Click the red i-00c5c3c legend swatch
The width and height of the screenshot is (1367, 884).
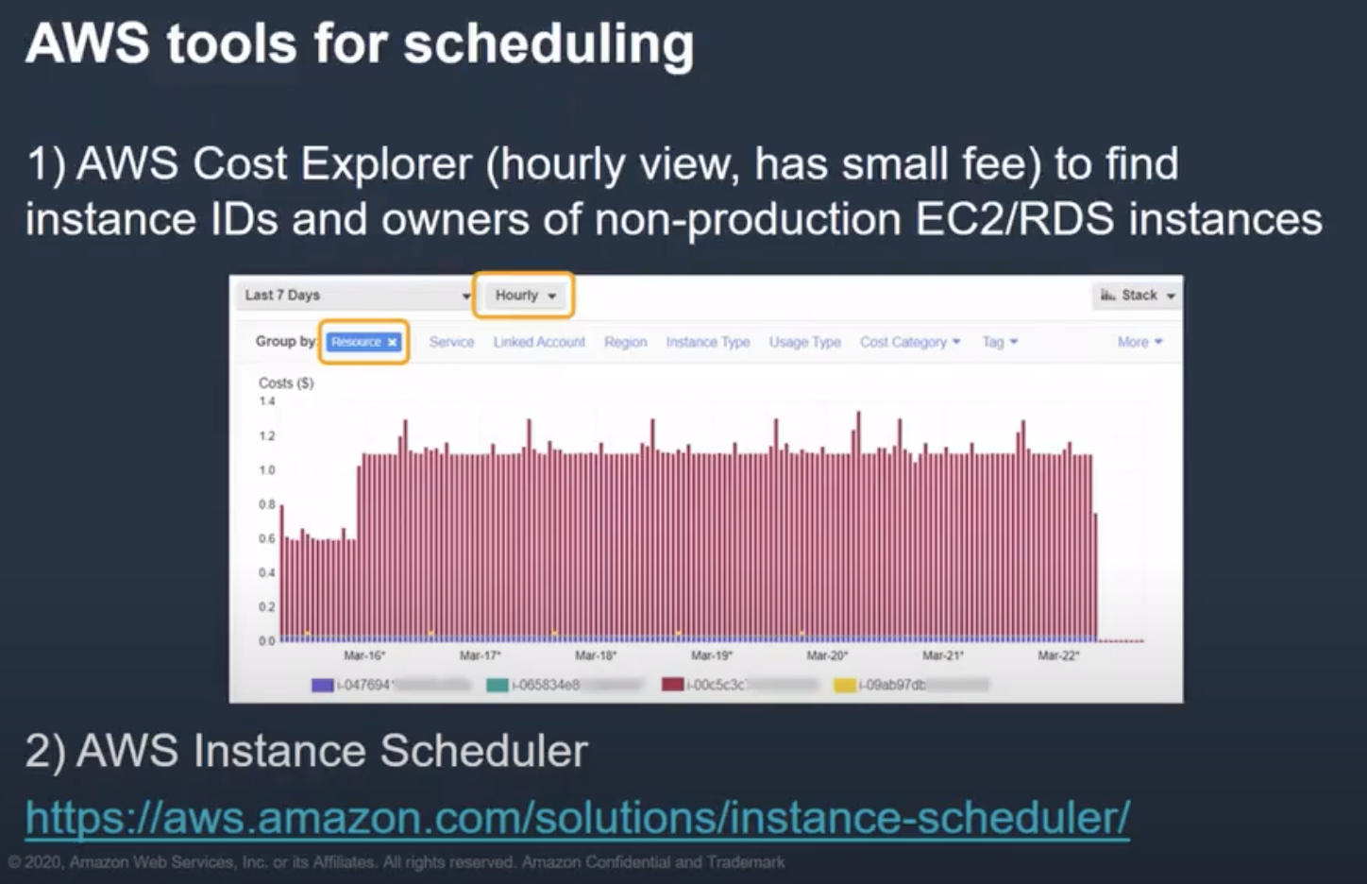click(672, 685)
